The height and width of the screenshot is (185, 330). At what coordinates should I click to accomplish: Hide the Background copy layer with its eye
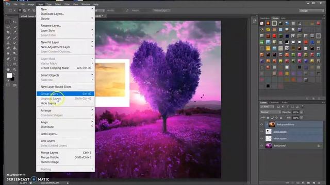coord(262,124)
